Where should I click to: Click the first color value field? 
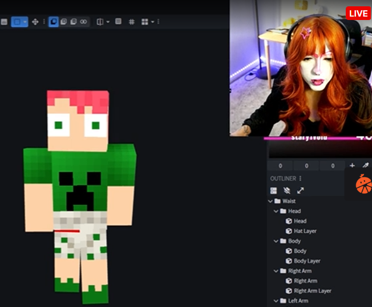pos(280,166)
